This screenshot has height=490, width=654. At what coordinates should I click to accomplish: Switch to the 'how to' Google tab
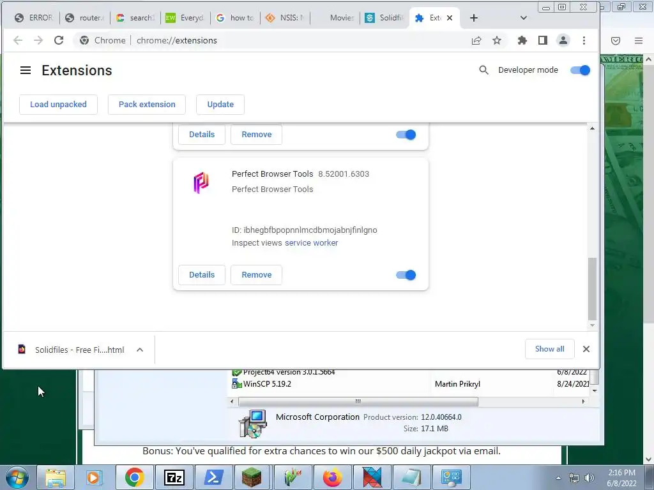(236, 18)
